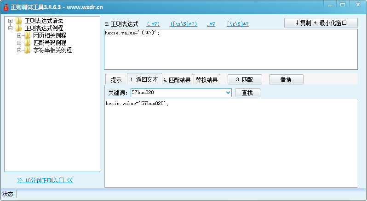Expand the 网页相关例程 tree node
Screen dimensions: 367x201
19,36
